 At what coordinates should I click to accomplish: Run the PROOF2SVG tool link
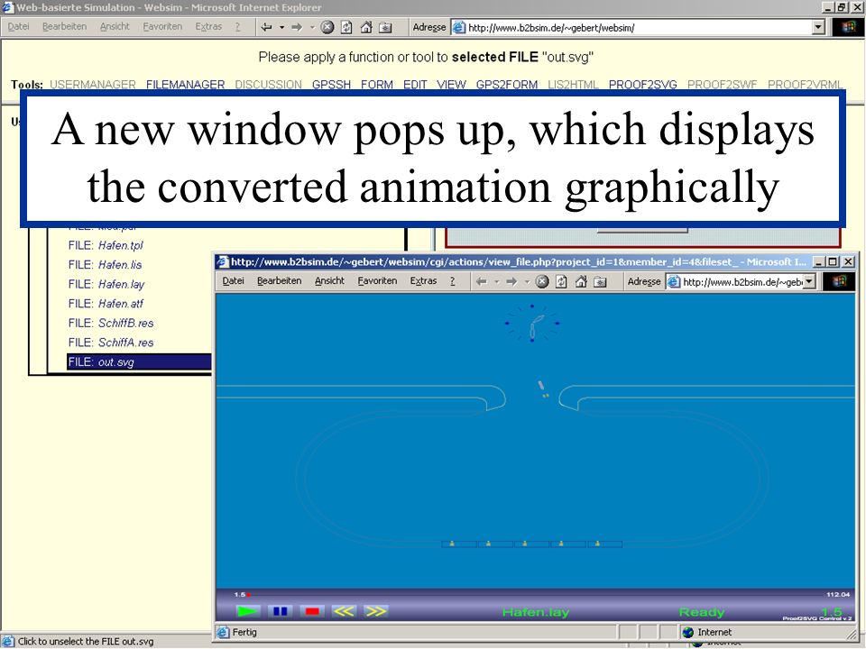click(x=643, y=85)
